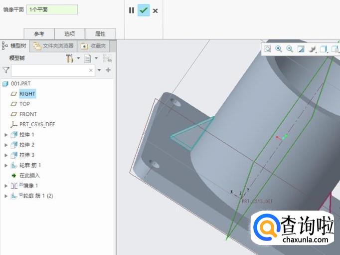Viewport: 340px width, 255px height.
Task: Open the 属性 tab in the dashboard
Action: pos(100,33)
